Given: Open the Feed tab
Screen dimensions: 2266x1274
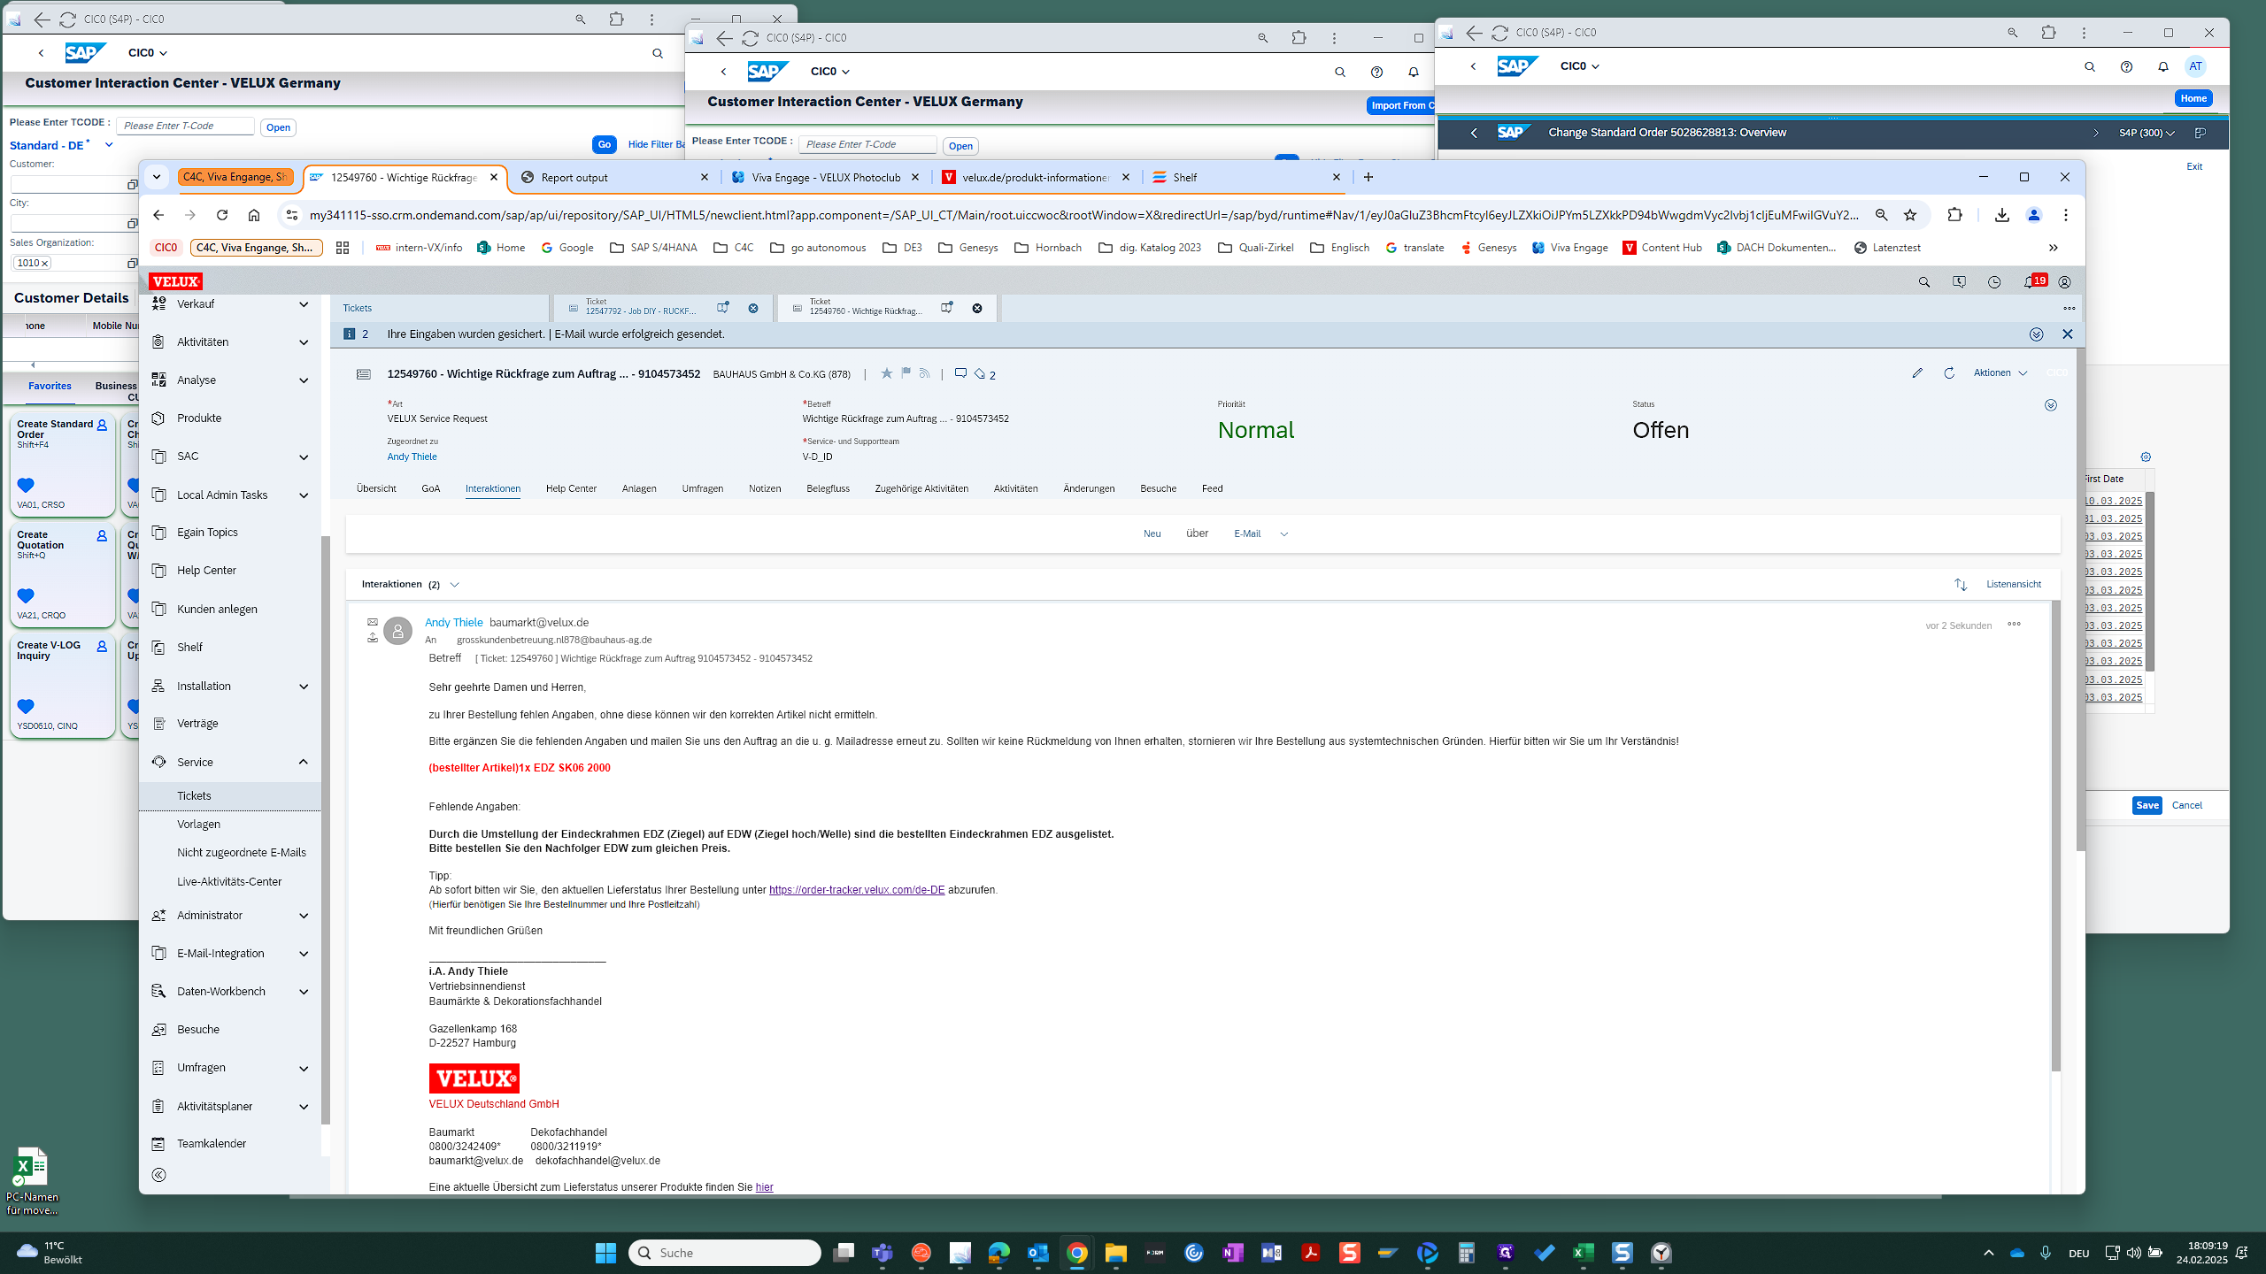Looking at the screenshot, I should point(1213,488).
